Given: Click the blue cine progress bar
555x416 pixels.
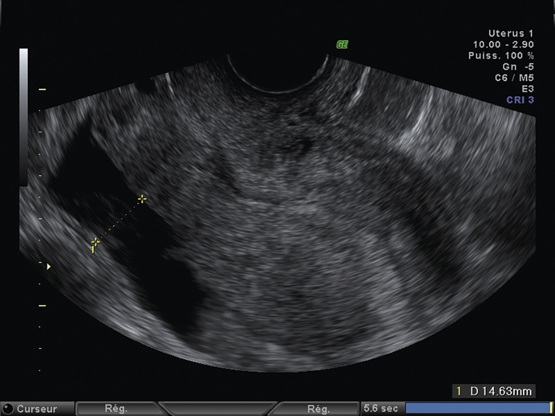Looking at the screenshot, I should [476, 408].
